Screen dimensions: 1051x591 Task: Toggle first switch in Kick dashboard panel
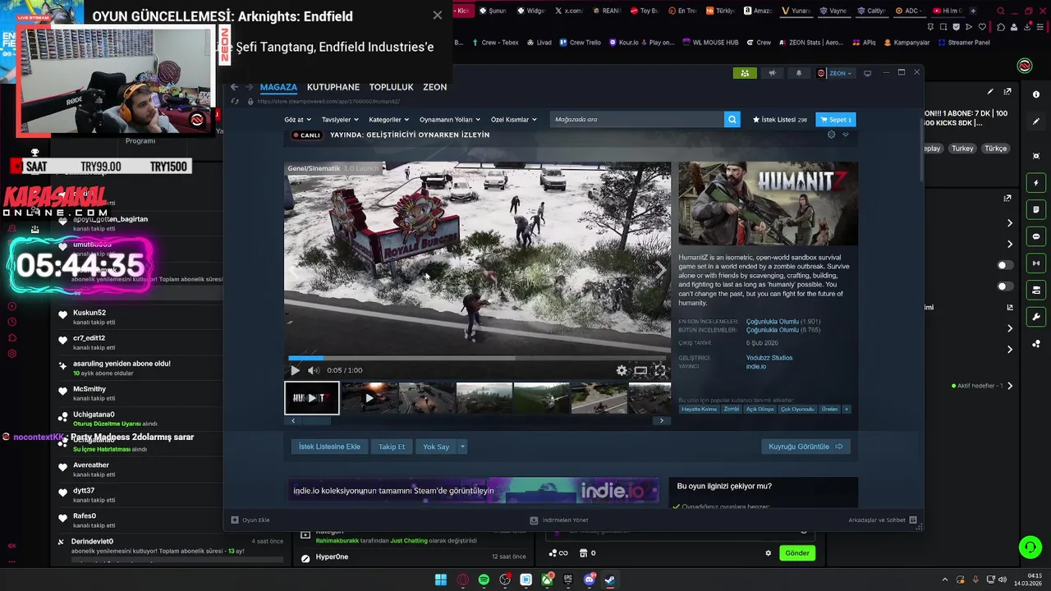point(1005,265)
